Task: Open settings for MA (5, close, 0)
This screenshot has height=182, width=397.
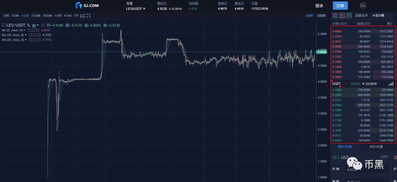Action: pyautogui.click(x=33, y=30)
